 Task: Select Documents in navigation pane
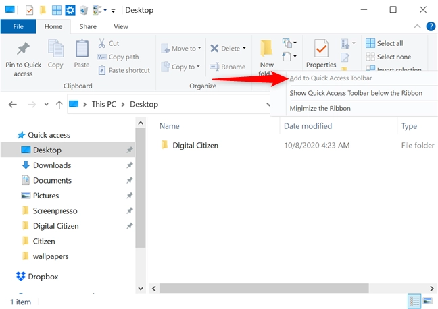tap(52, 180)
